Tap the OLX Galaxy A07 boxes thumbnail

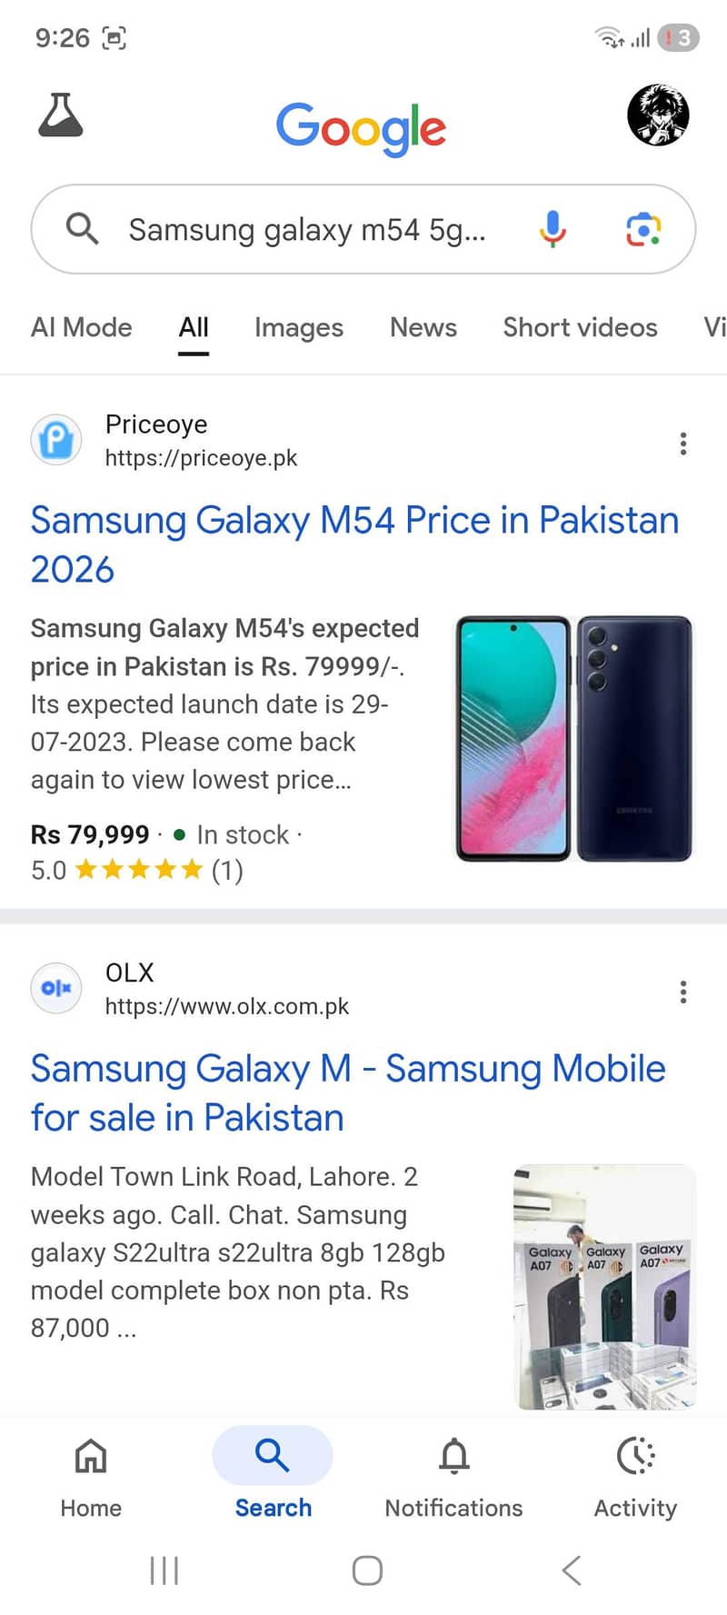[605, 1287]
